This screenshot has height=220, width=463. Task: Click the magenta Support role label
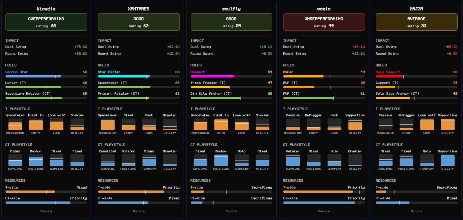[x=198, y=72]
